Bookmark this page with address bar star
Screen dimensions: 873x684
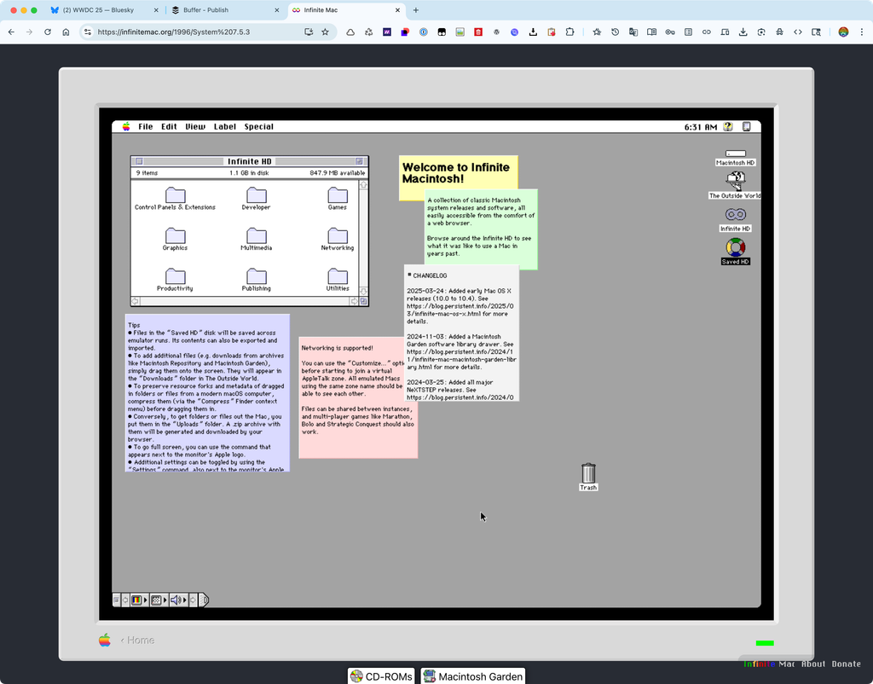coord(325,32)
